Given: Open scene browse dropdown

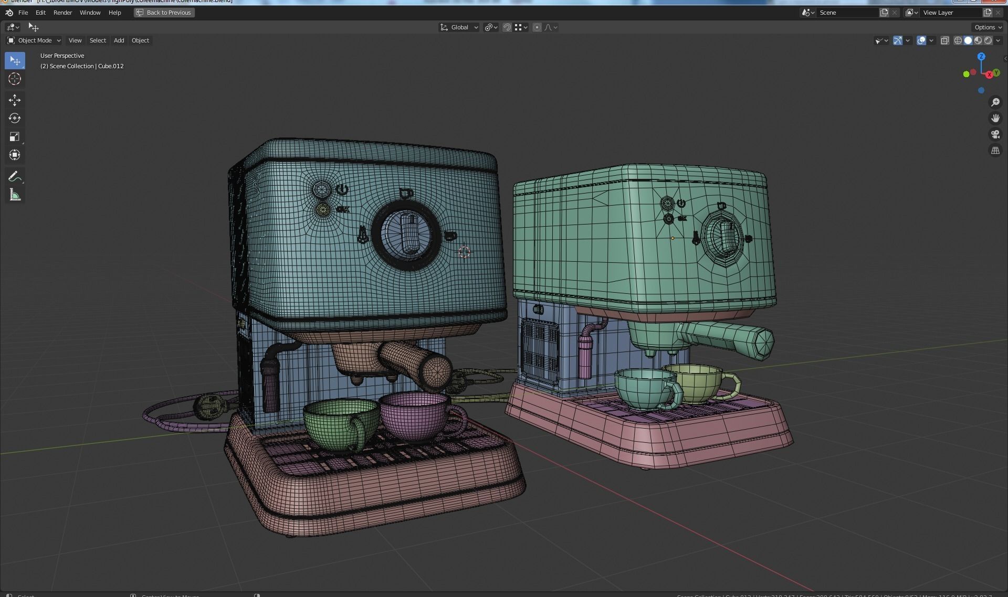Looking at the screenshot, I should click(x=808, y=13).
